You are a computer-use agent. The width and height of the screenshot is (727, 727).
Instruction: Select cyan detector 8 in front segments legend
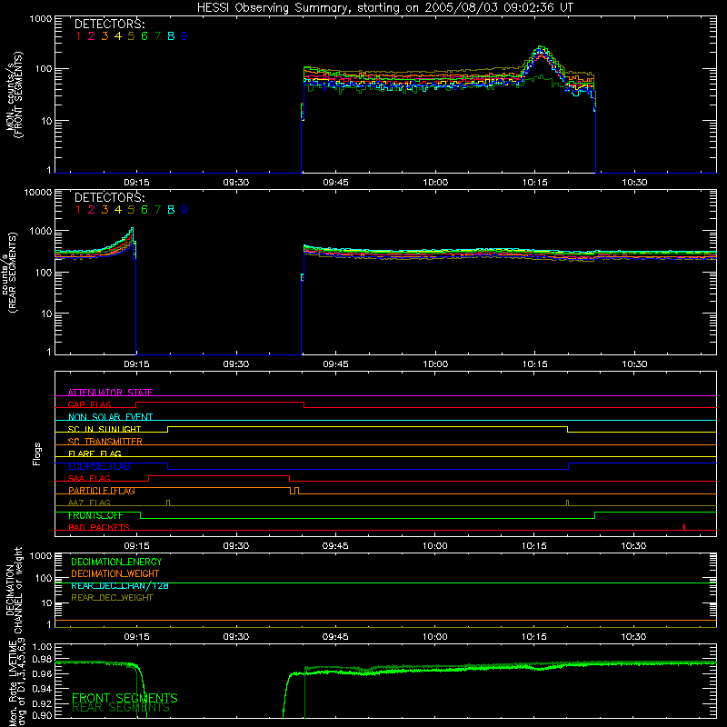pyautogui.click(x=171, y=36)
